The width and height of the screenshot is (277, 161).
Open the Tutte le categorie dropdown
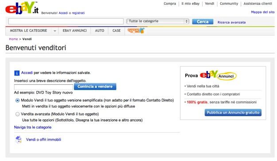click(158, 21)
